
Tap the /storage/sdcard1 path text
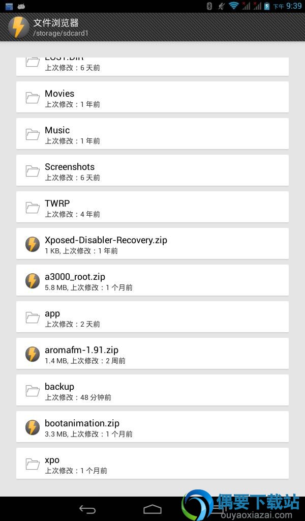60,33
